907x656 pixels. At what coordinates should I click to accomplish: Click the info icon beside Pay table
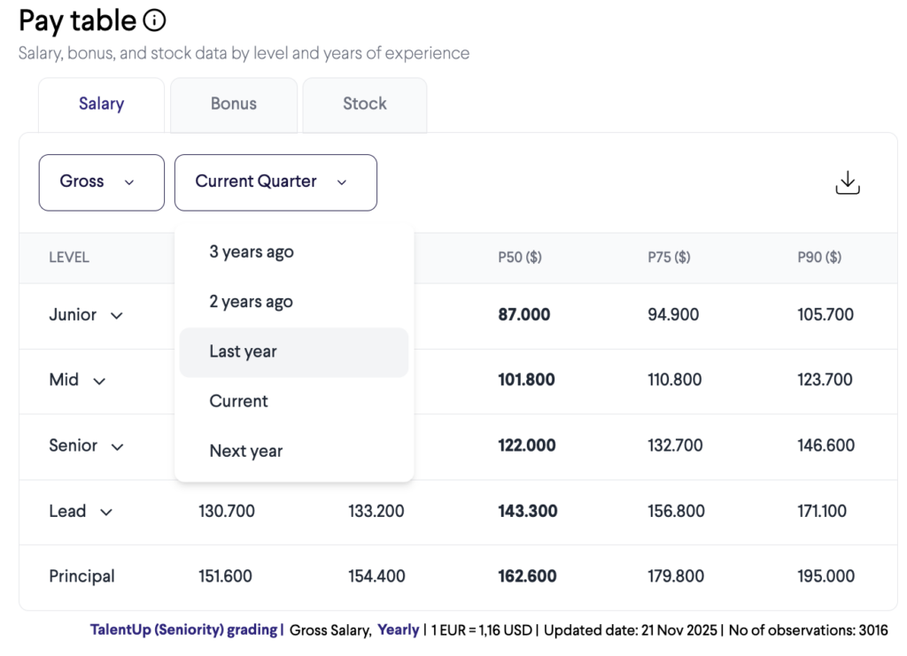154,20
